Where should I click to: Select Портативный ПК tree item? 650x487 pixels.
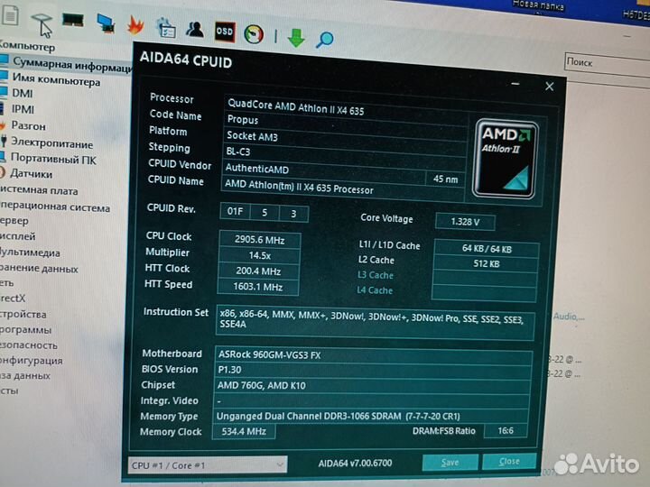tap(53, 159)
